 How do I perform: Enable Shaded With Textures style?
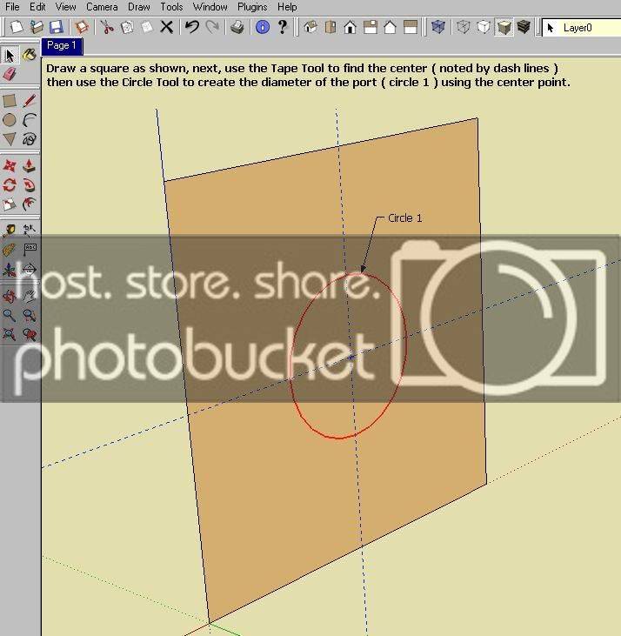(524, 28)
